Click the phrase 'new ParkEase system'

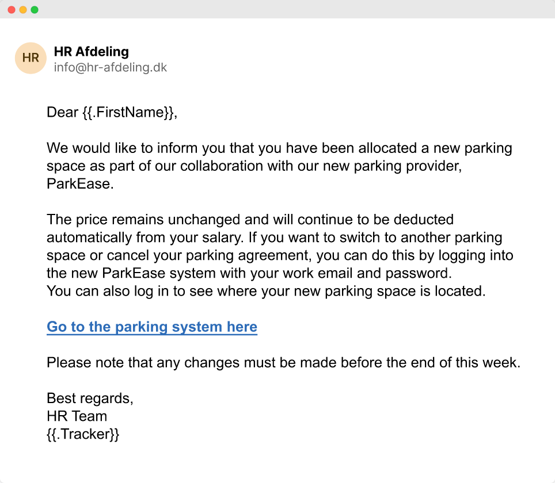tap(131, 273)
